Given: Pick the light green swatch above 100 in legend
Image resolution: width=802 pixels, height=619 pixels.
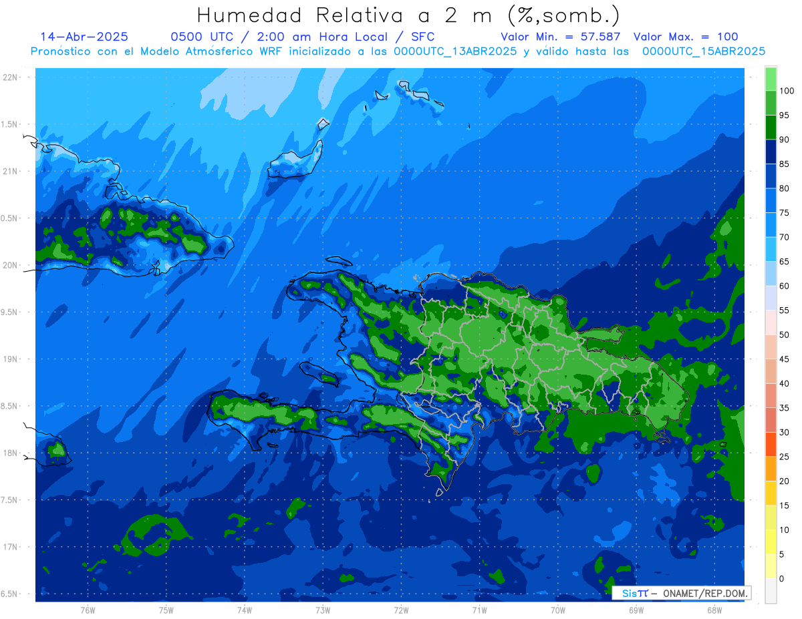Looking at the screenshot, I should click(771, 79).
